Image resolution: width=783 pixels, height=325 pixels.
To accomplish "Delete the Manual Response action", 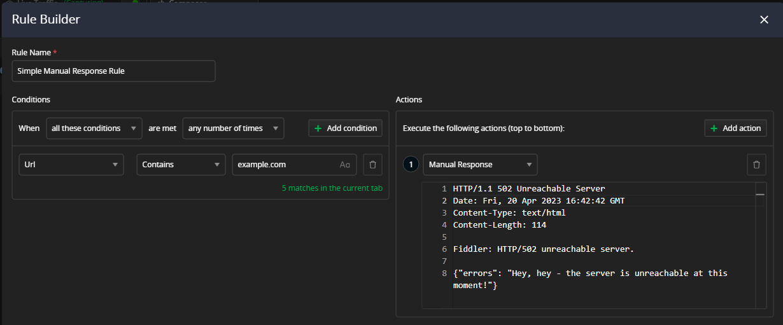I will 756,164.
